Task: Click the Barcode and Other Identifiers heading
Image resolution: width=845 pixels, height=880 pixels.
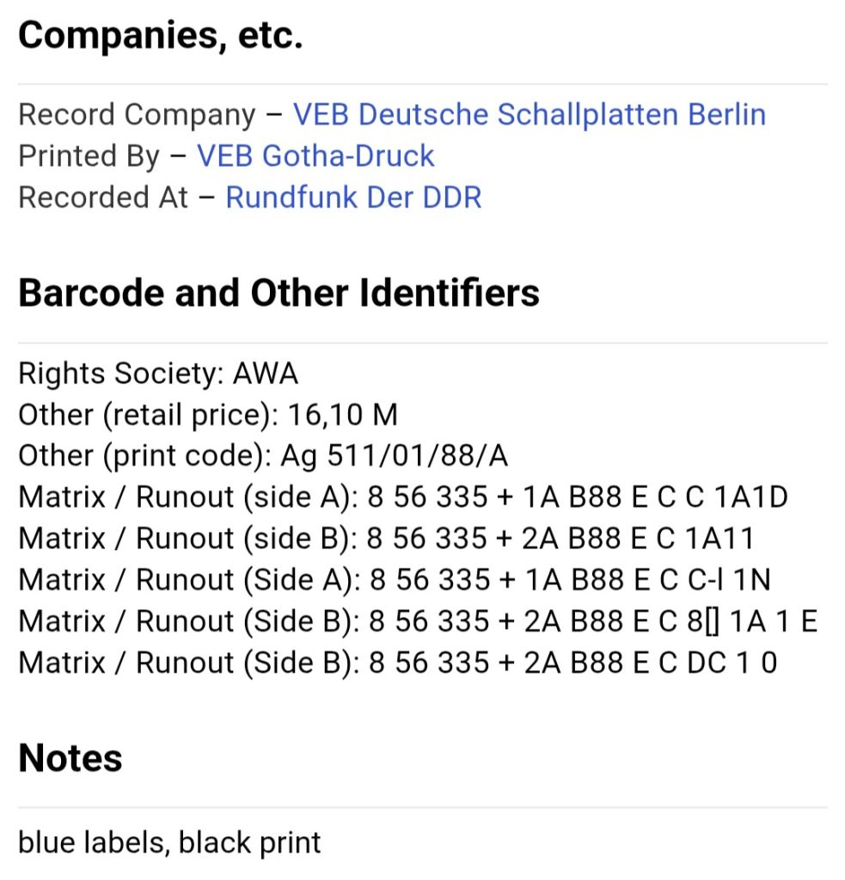Action: (279, 293)
